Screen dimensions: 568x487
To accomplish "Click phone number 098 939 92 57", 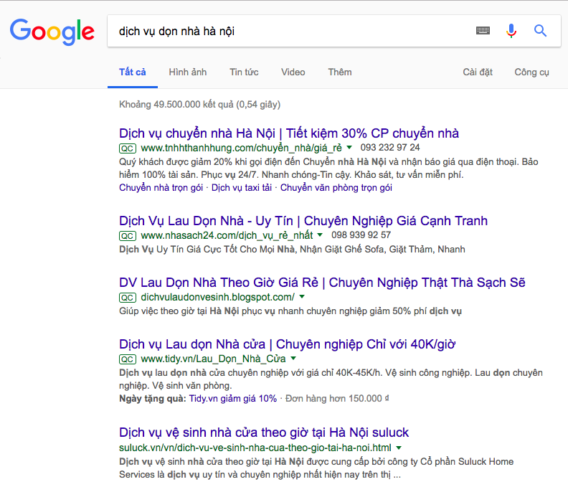I will click(x=361, y=235).
